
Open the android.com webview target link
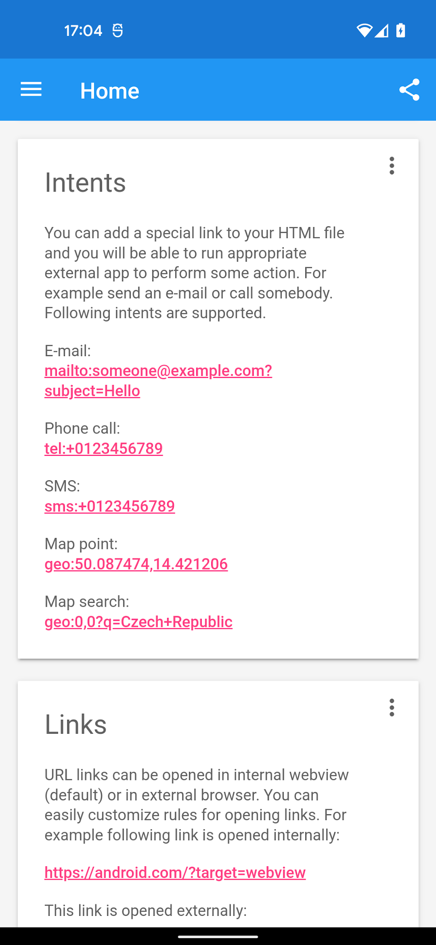(x=174, y=872)
